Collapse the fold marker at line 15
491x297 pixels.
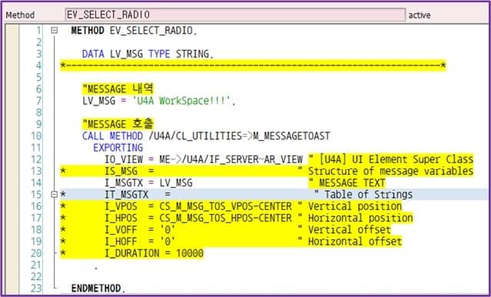[55, 195]
